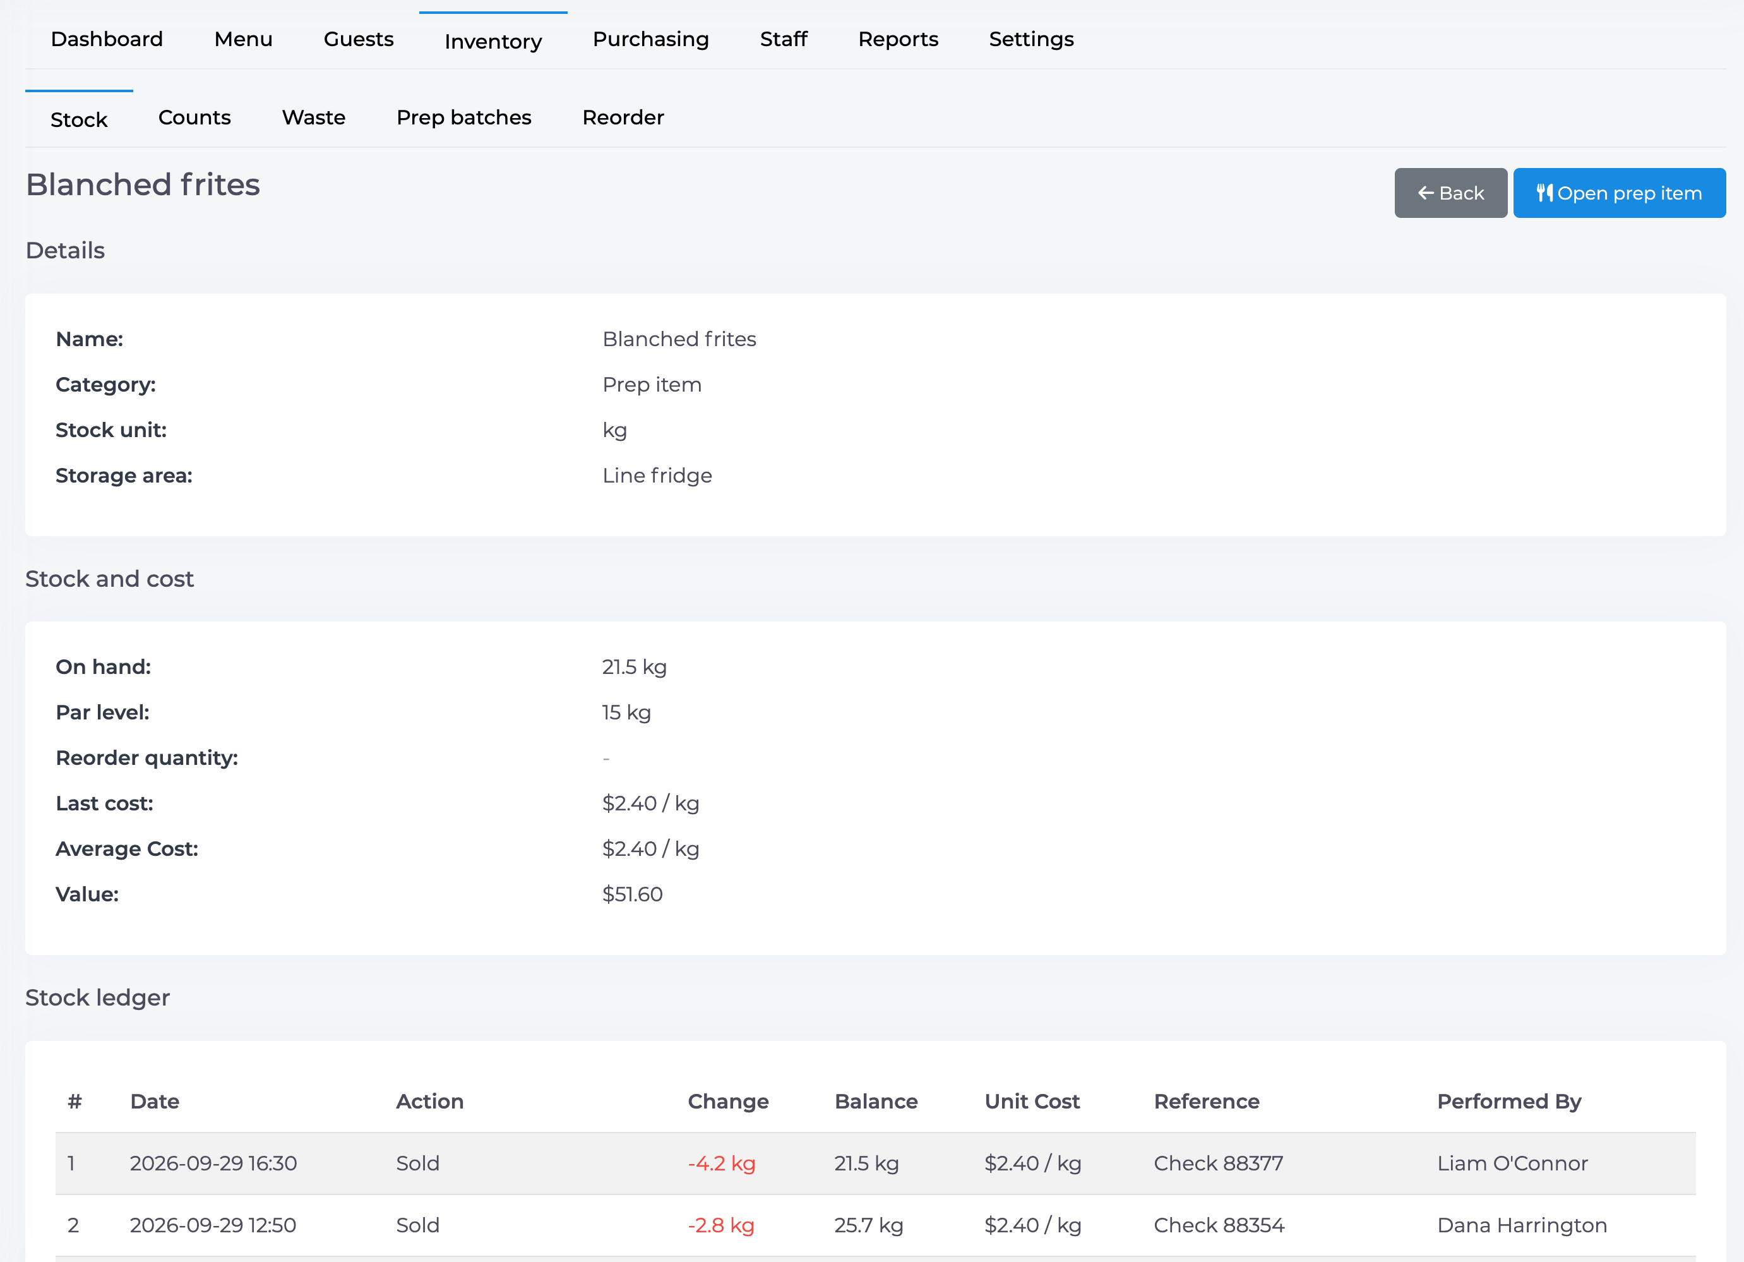1744x1262 pixels.
Task: Go to the Settings tab
Action: (x=1031, y=39)
